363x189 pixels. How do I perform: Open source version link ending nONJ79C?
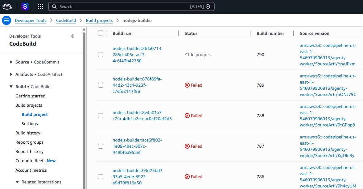point(328,85)
